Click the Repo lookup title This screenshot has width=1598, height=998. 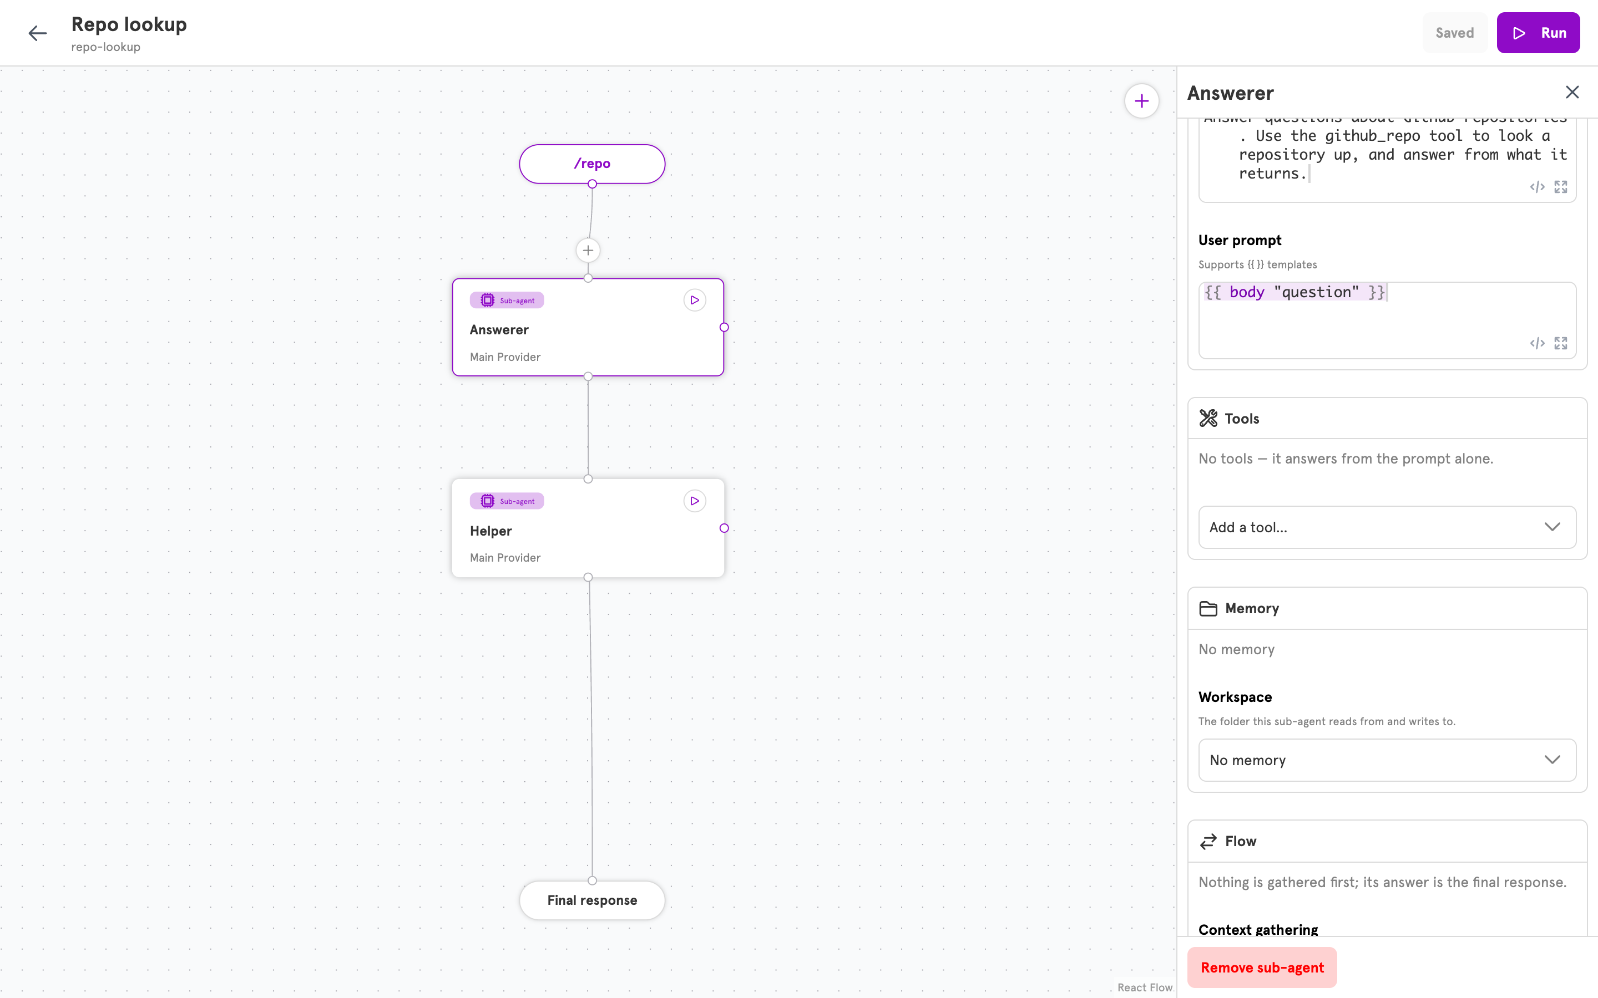pos(129,24)
